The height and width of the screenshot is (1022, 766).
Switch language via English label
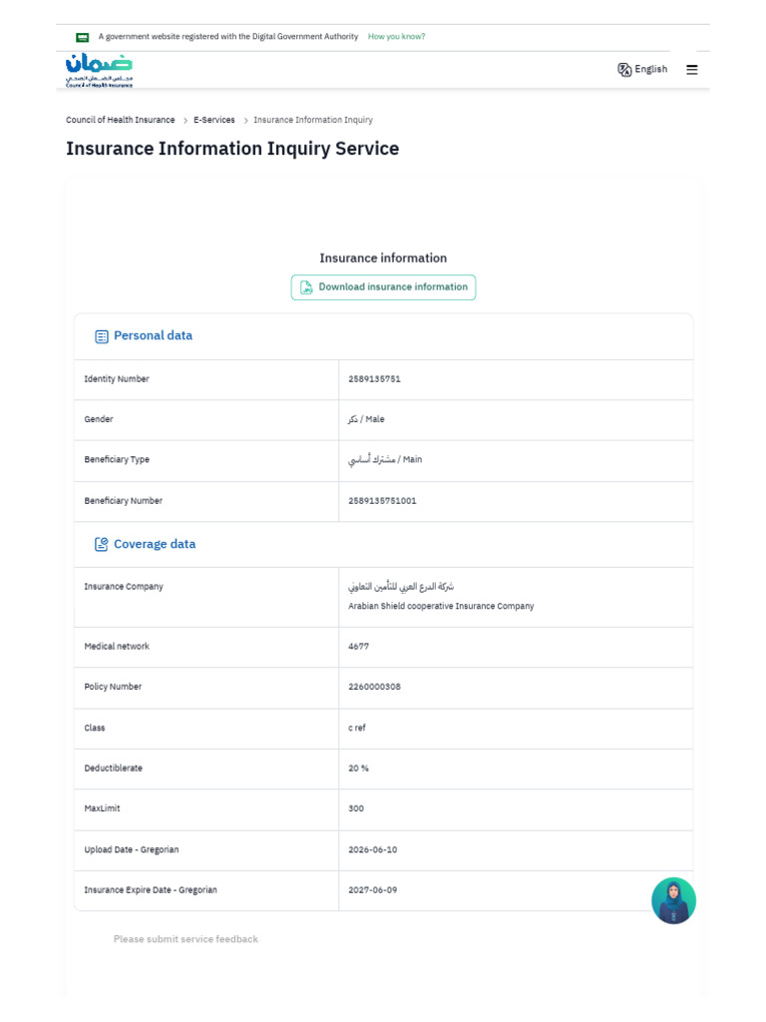(650, 69)
